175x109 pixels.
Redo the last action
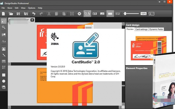tap(41, 14)
